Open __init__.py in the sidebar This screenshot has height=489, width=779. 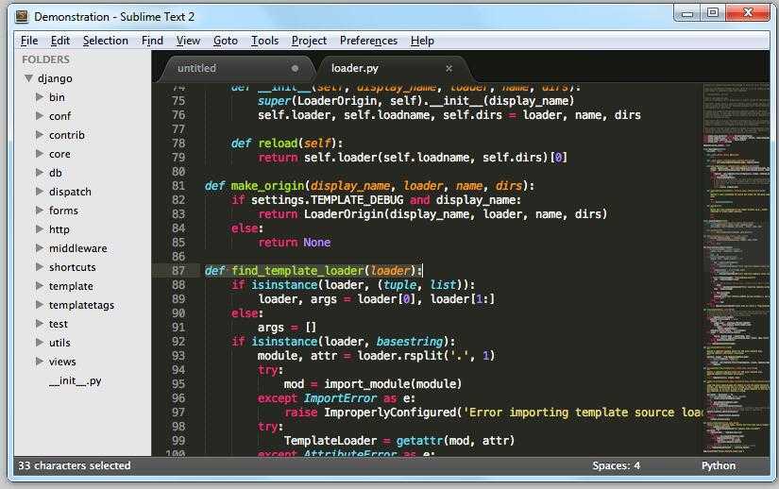click(x=75, y=380)
